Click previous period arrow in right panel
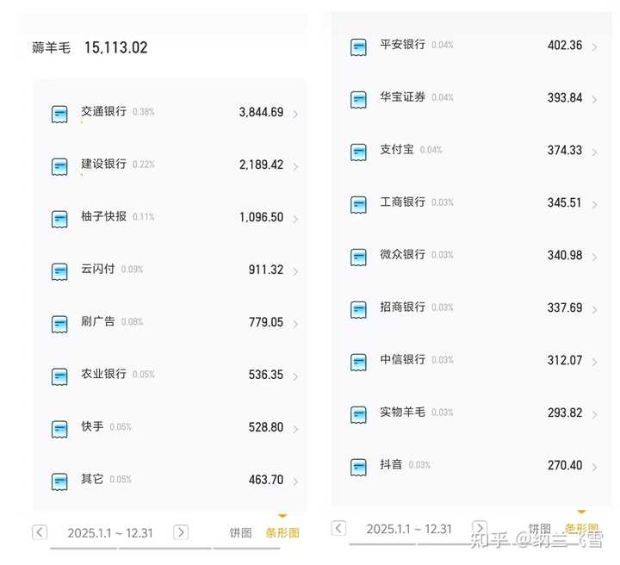The image size is (620, 565). pos(338,528)
